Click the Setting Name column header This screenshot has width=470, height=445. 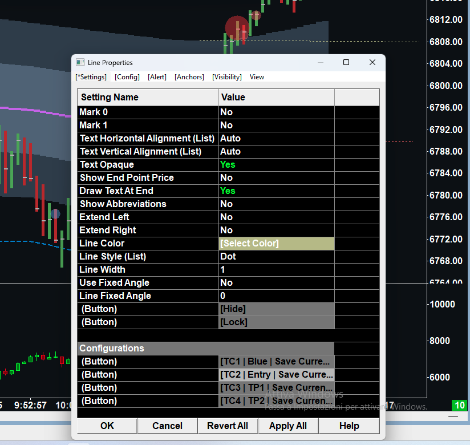tap(148, 98)
